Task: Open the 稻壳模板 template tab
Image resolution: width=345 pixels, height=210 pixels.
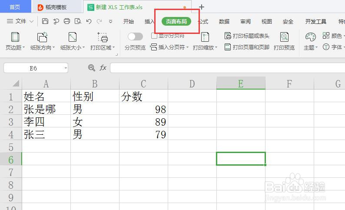Action: 56,7
